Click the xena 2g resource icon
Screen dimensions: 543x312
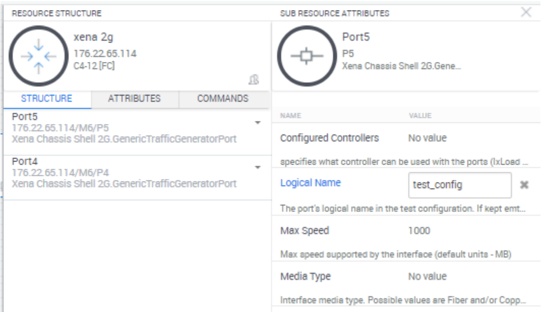point(39,56)
